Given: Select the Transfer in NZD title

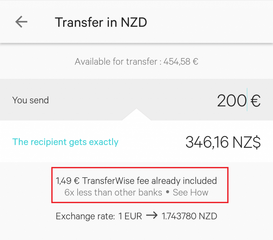Looking at the screenshot, I should [x=101, y=22].
